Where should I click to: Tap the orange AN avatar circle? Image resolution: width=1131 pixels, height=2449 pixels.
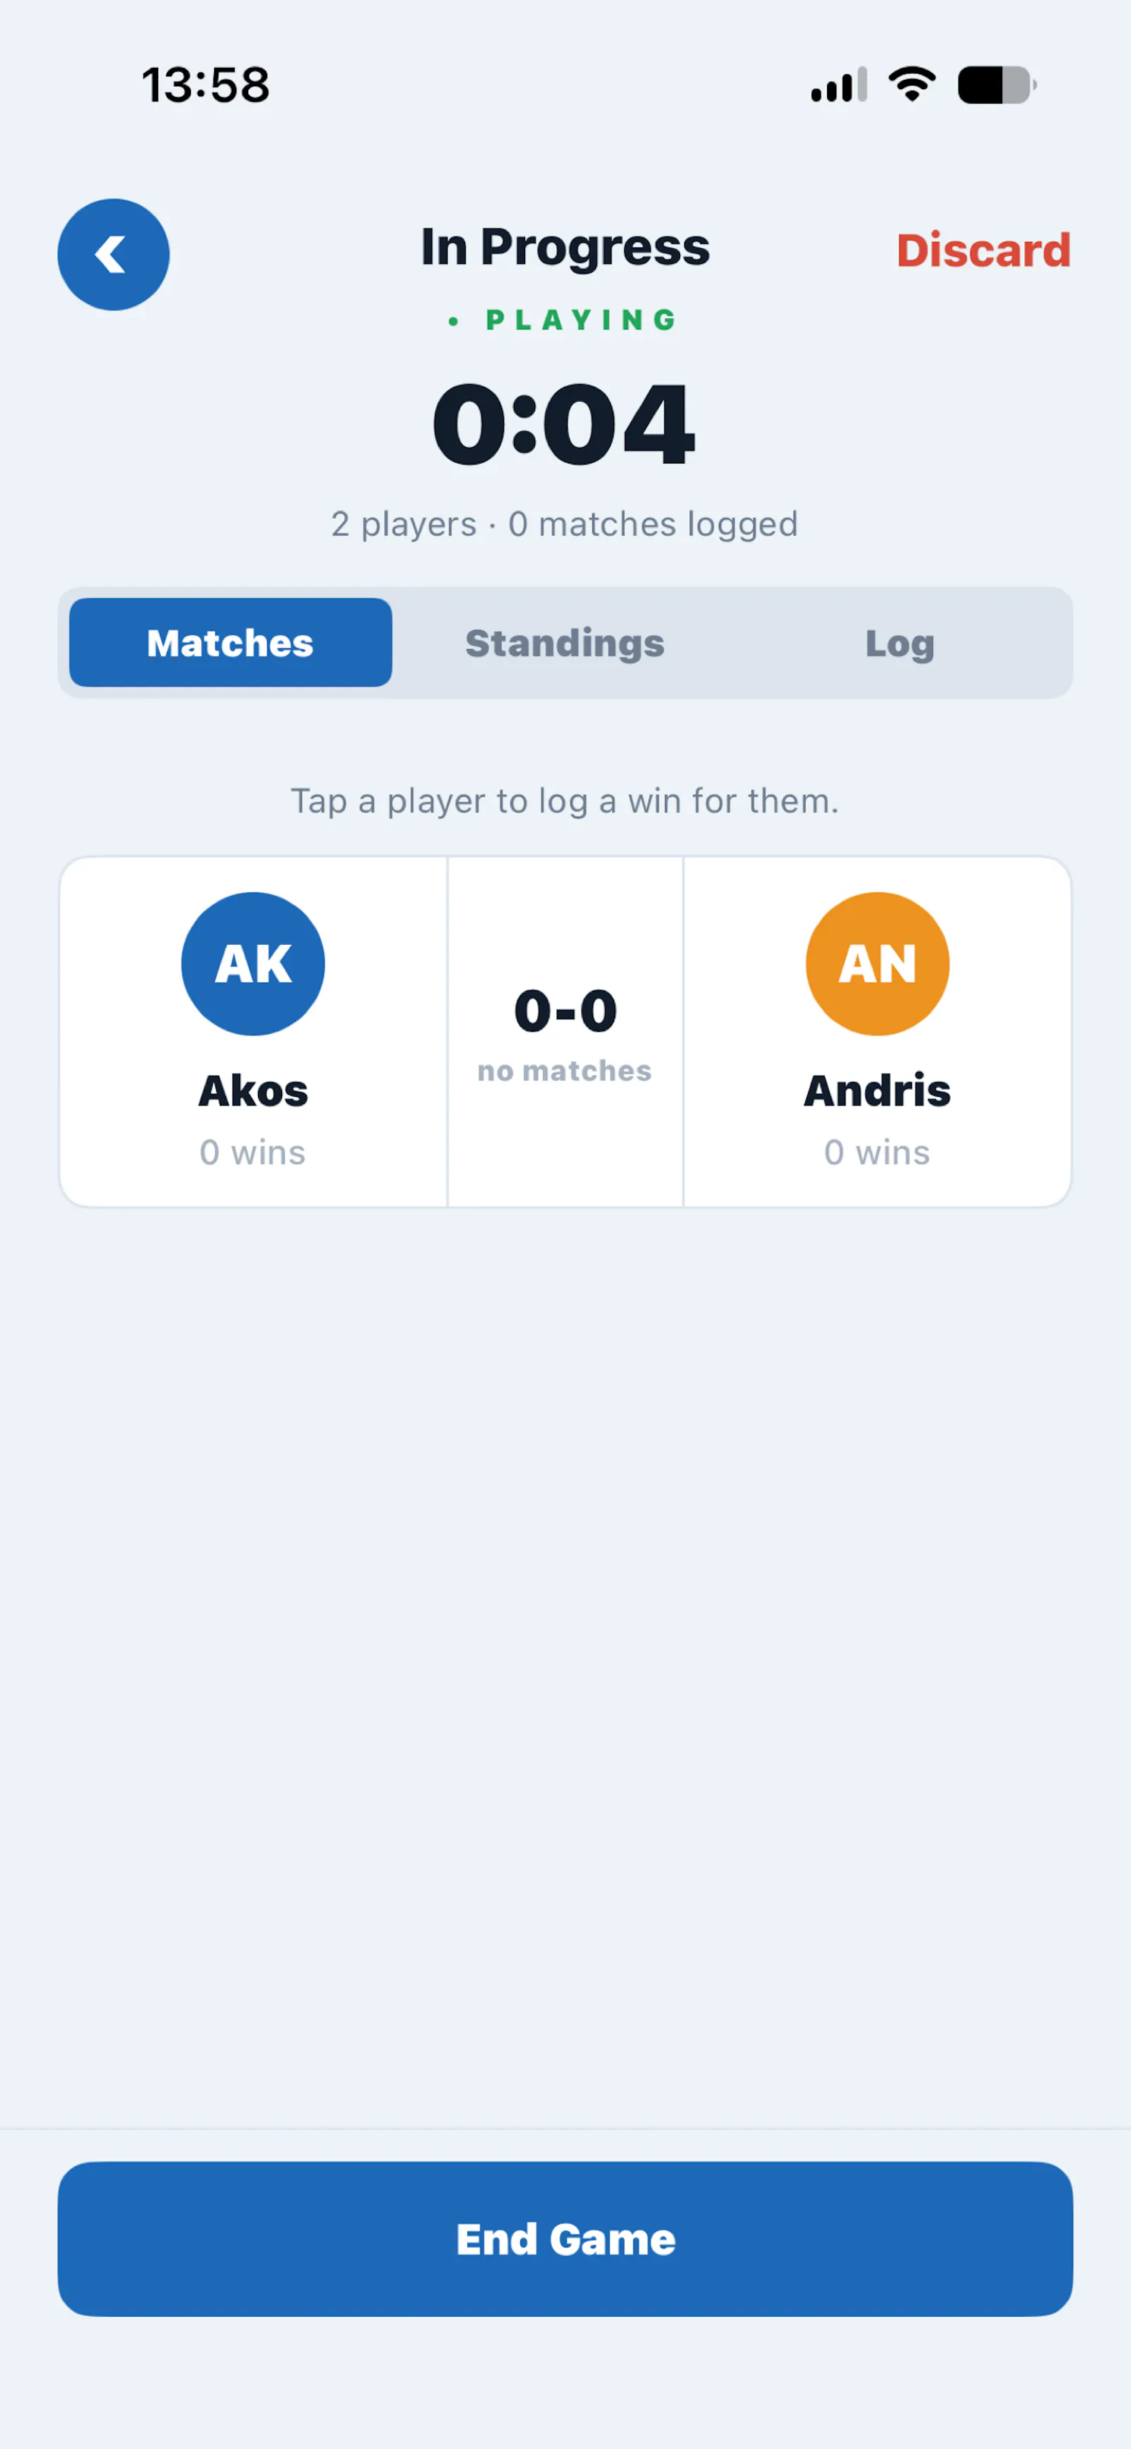point(877,963)
